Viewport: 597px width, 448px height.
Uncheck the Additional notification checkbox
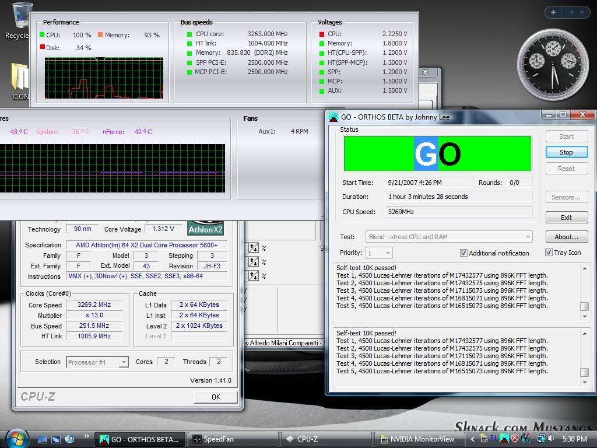pos(463,253)
